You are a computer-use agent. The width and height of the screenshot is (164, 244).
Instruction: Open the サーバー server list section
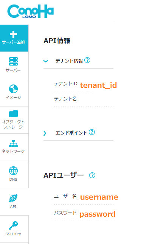coord(14,65)
